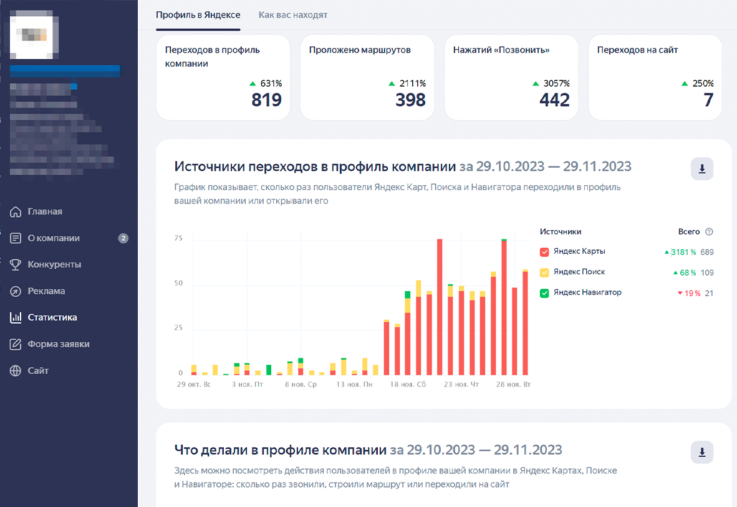737x507 pixels.
Task: Click the 29 окт. Вс axis label
Action: (x=194, y=384)
